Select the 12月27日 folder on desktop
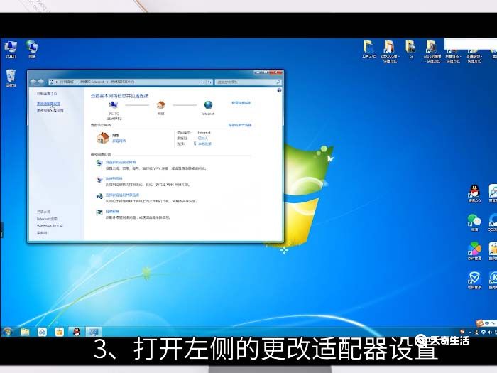 369,49
